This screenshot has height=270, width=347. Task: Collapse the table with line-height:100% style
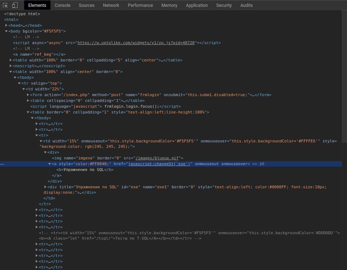28,112
